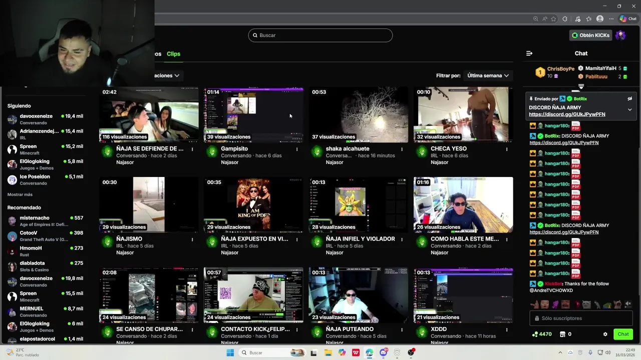Open Najasor channel under the XDDD clip
641x360 pixels.
pos(439,342)
